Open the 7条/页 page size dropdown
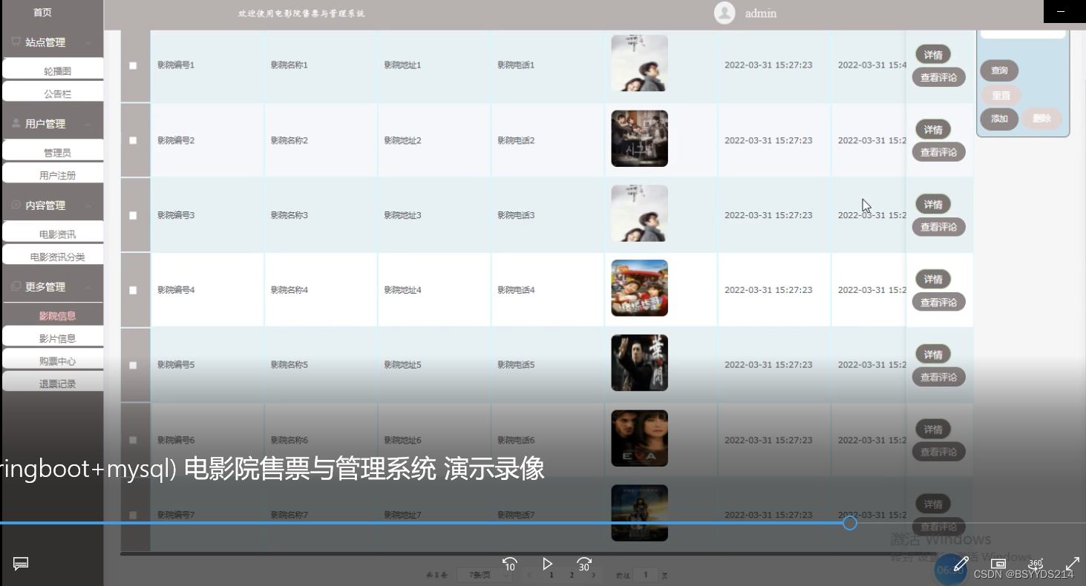The height and width of the screenshot is (586, 1086). click(x=484, y=575)
